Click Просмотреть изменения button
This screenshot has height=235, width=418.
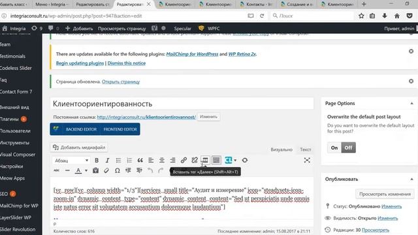(x=385, y=194)
